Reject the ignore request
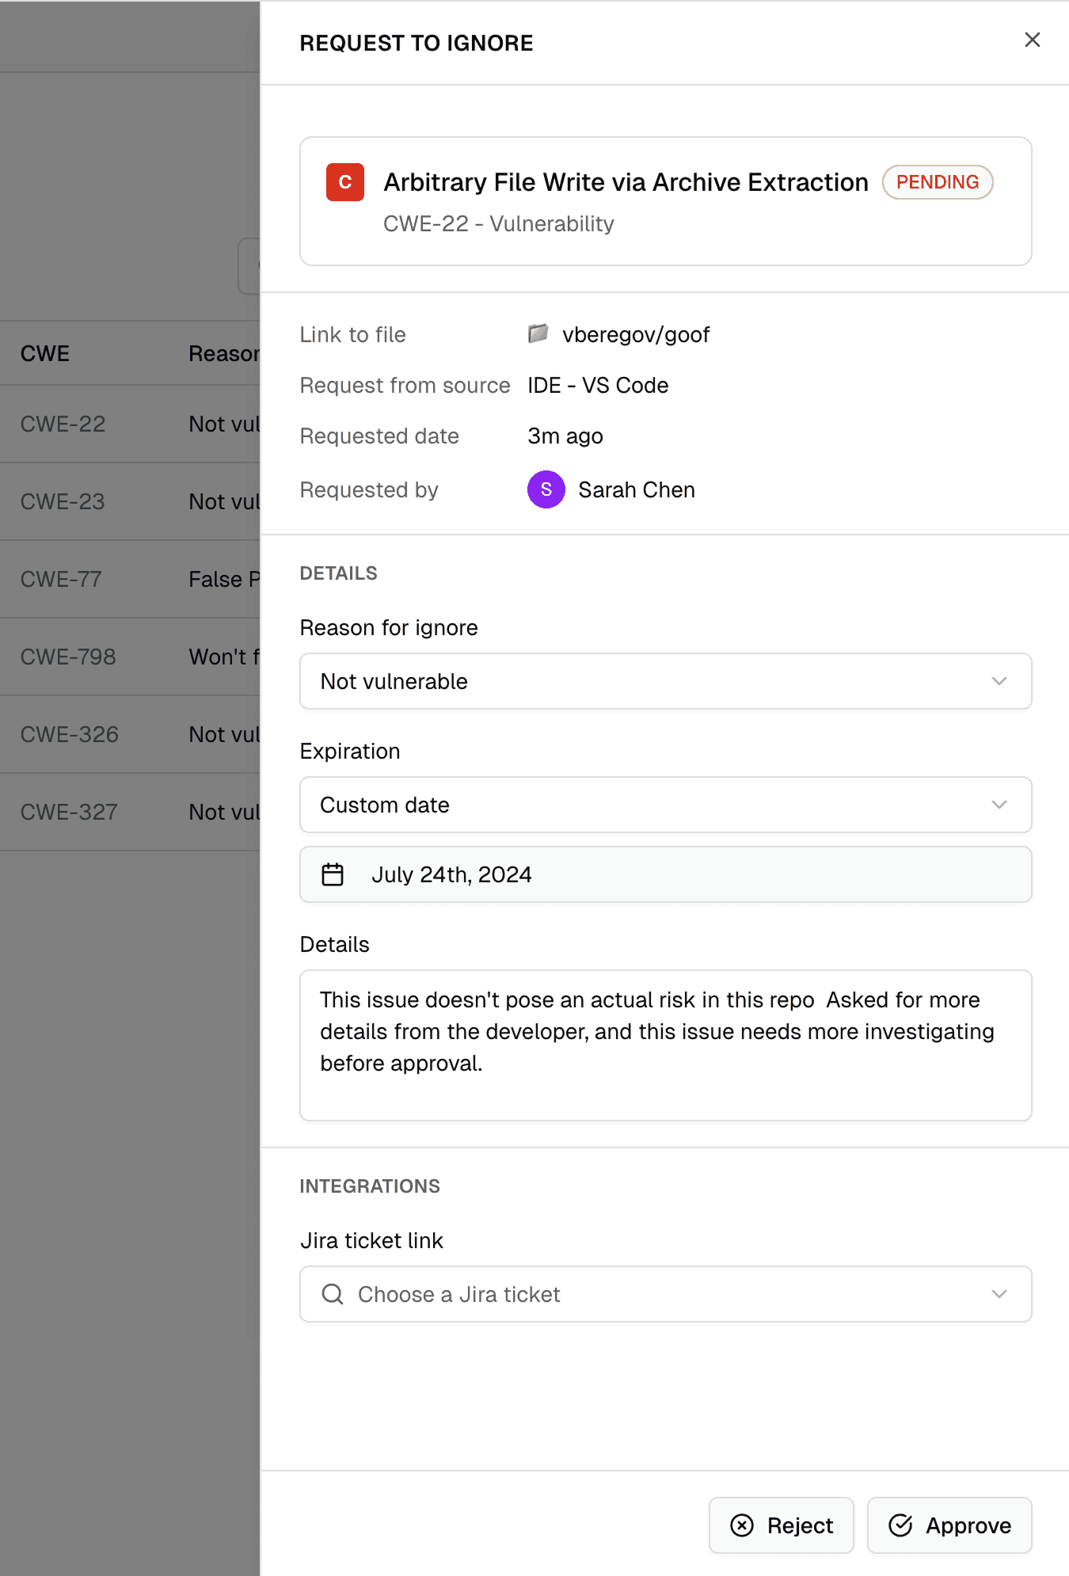This screenshot has width=1069, height=1576. click(781, 1525)
